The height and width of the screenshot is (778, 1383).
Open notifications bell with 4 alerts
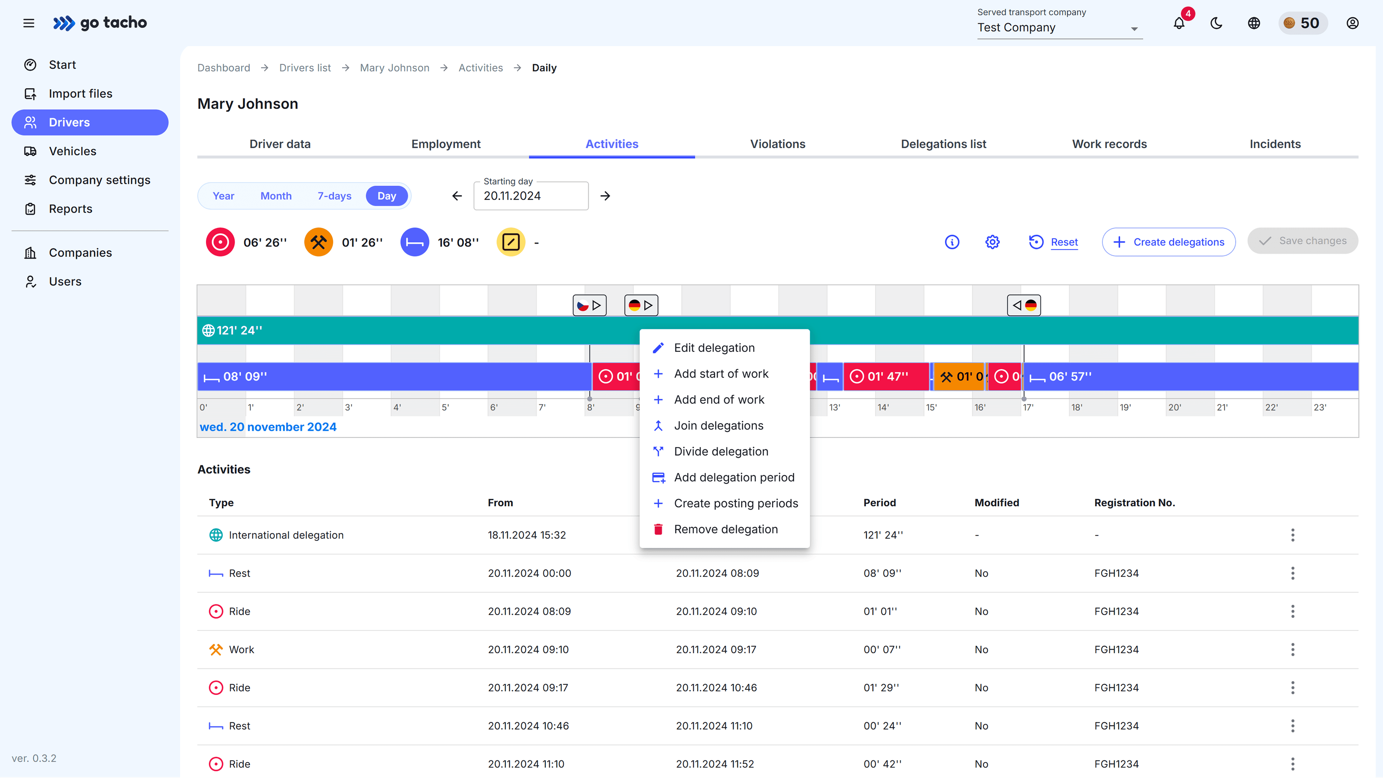[x=1179, y=23]
